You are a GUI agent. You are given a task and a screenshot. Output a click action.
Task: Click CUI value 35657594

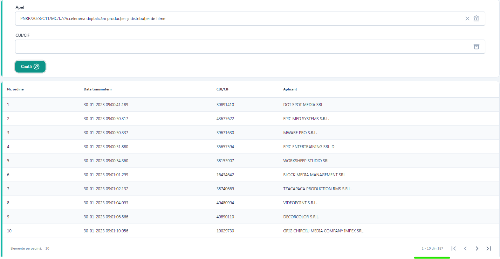coord(225,147)
